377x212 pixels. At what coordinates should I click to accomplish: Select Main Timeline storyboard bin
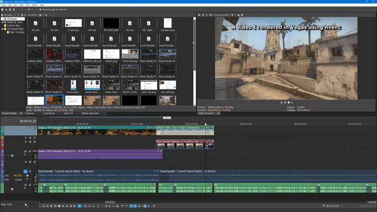16,32
